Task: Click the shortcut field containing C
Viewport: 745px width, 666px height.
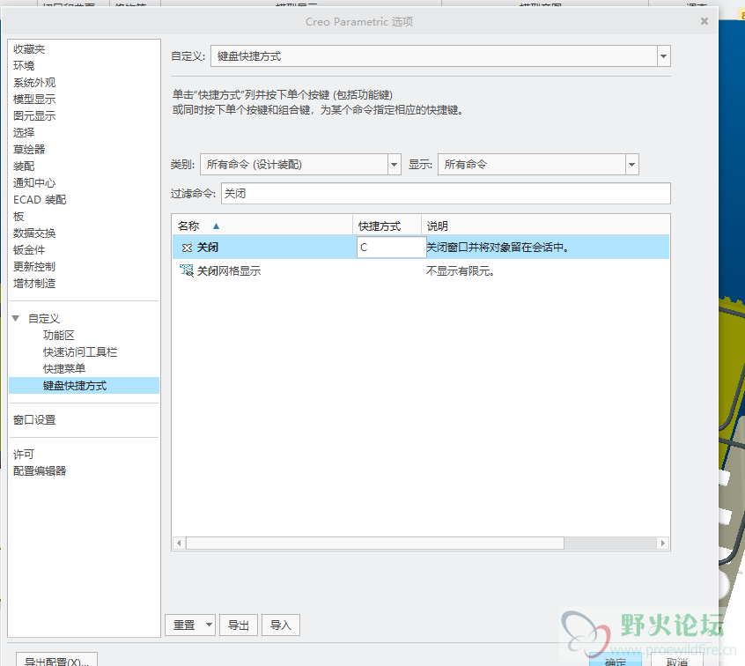Action: click(391, 248)
